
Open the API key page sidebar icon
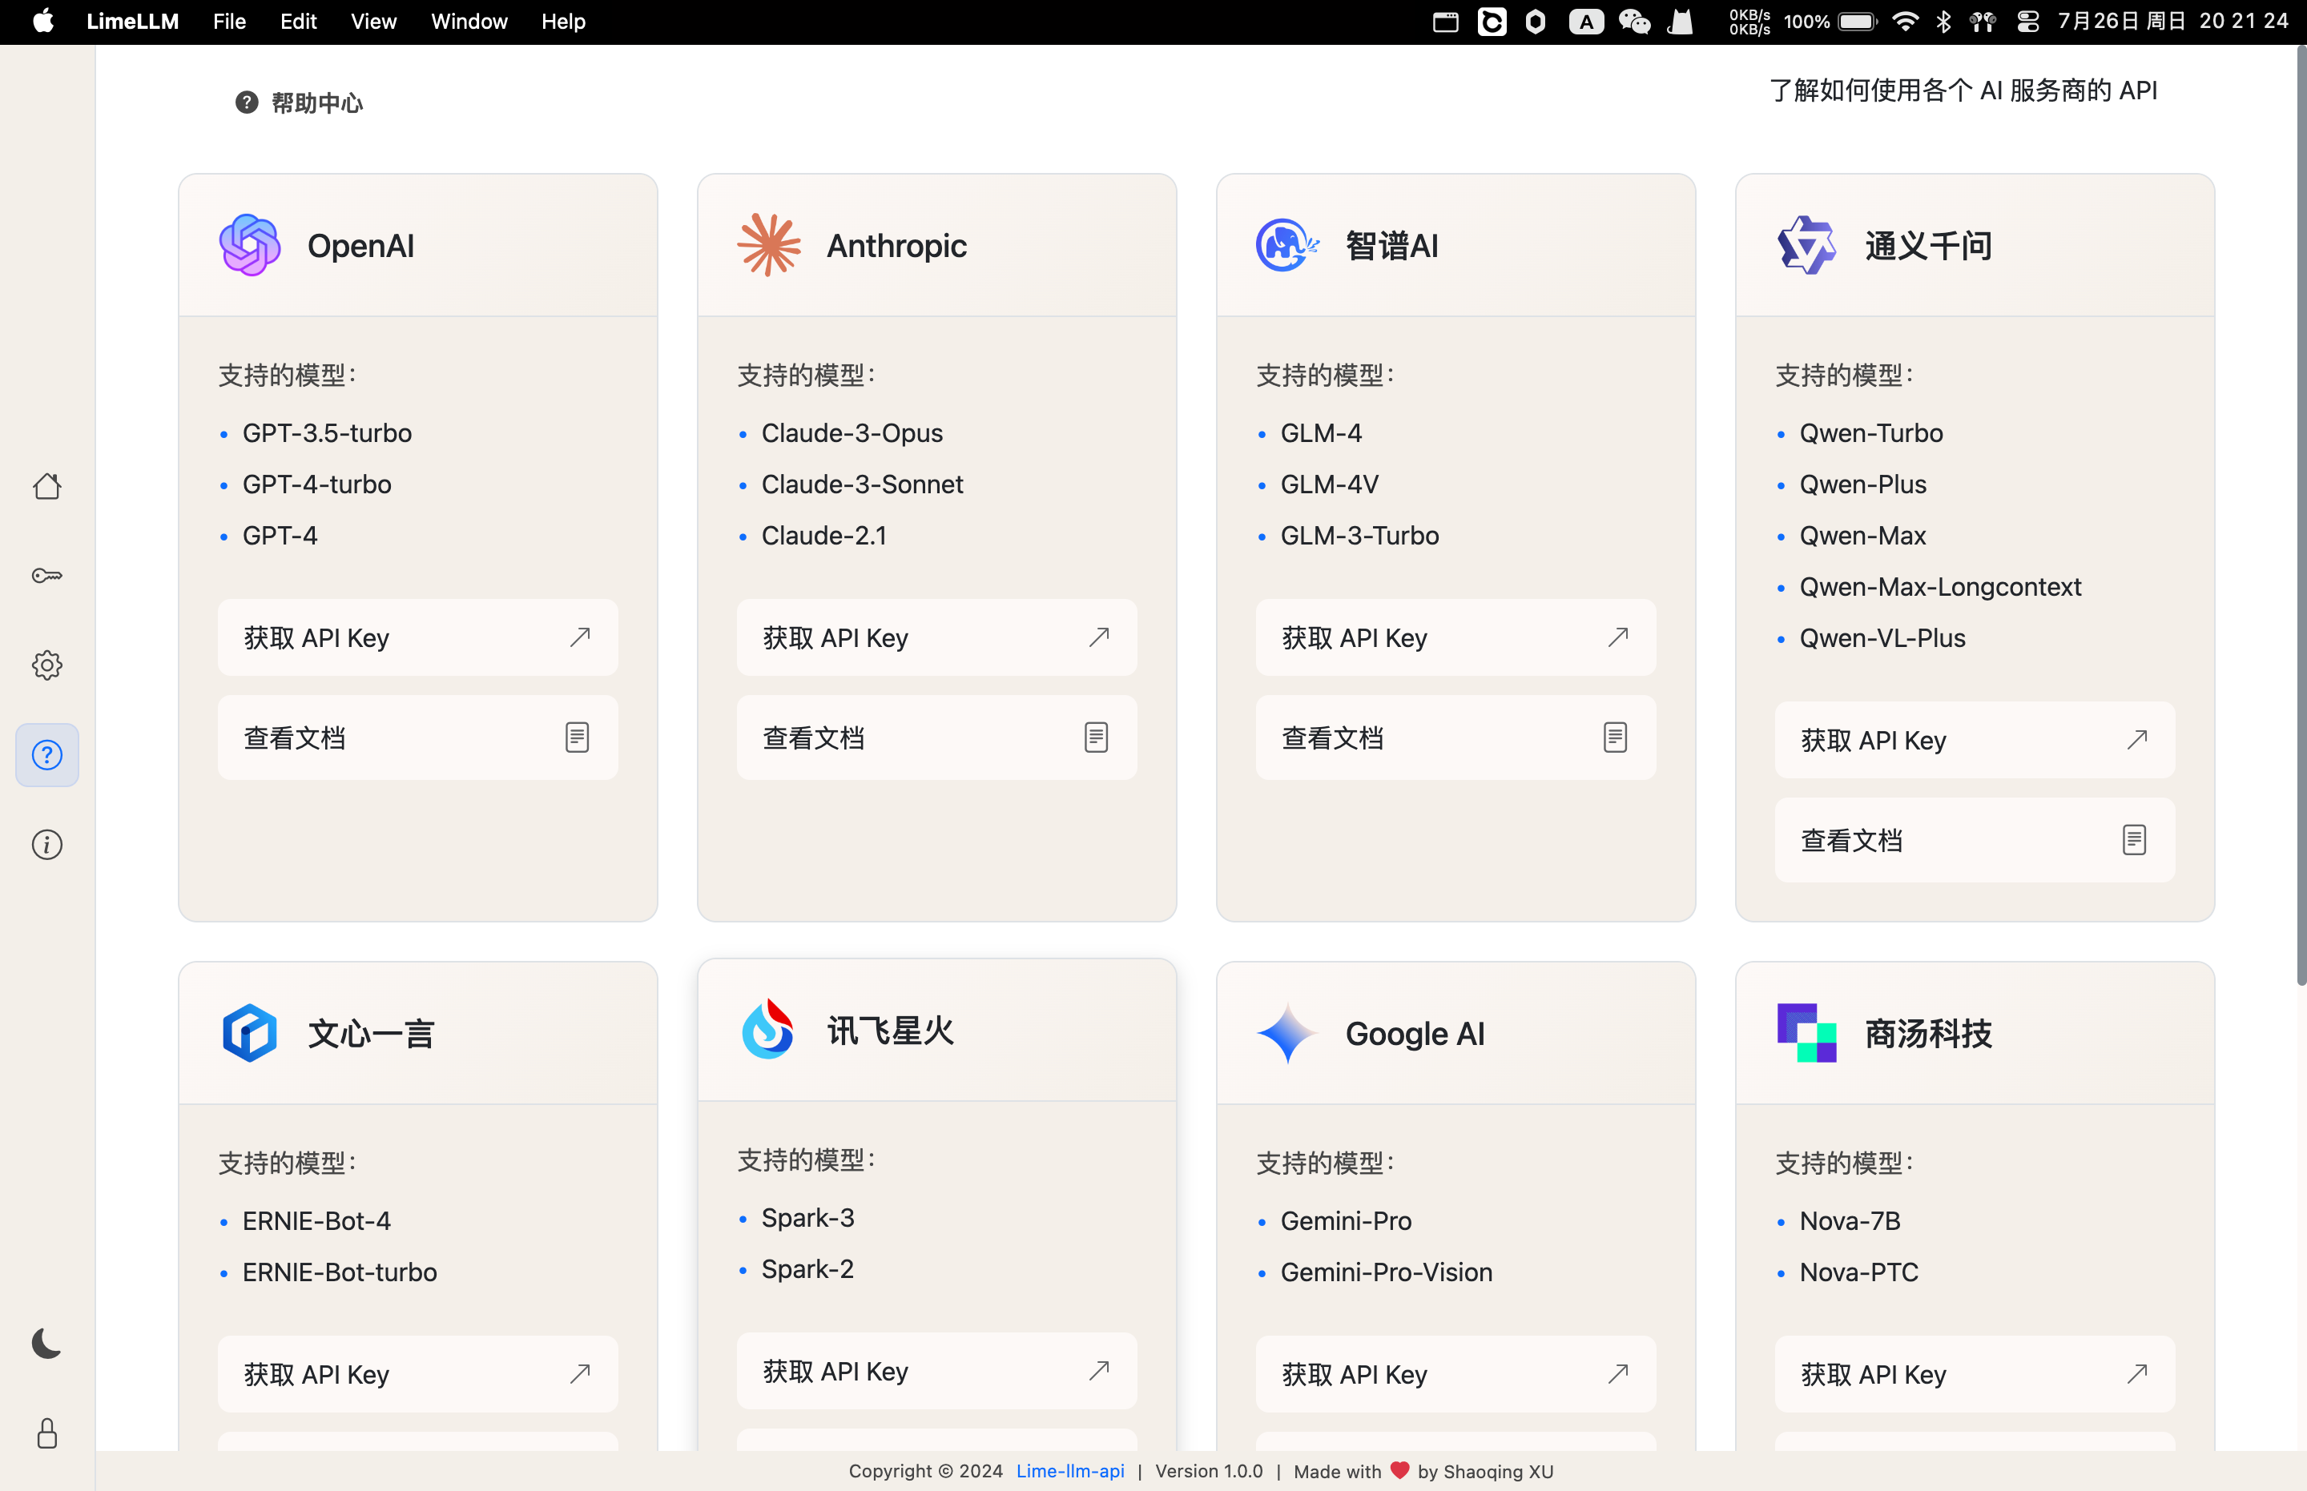(x=46, y=576)
